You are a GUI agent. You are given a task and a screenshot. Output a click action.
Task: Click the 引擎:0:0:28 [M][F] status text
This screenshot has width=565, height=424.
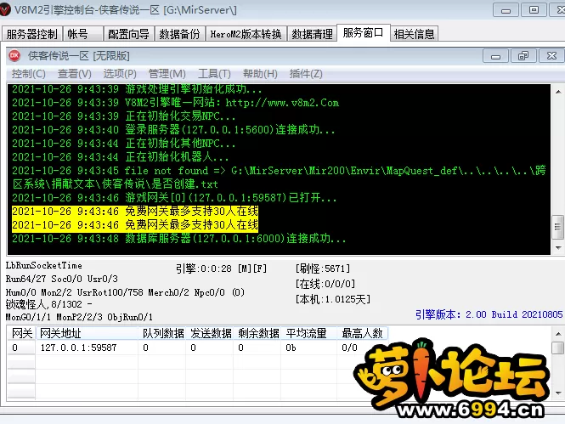pos(221,269)
